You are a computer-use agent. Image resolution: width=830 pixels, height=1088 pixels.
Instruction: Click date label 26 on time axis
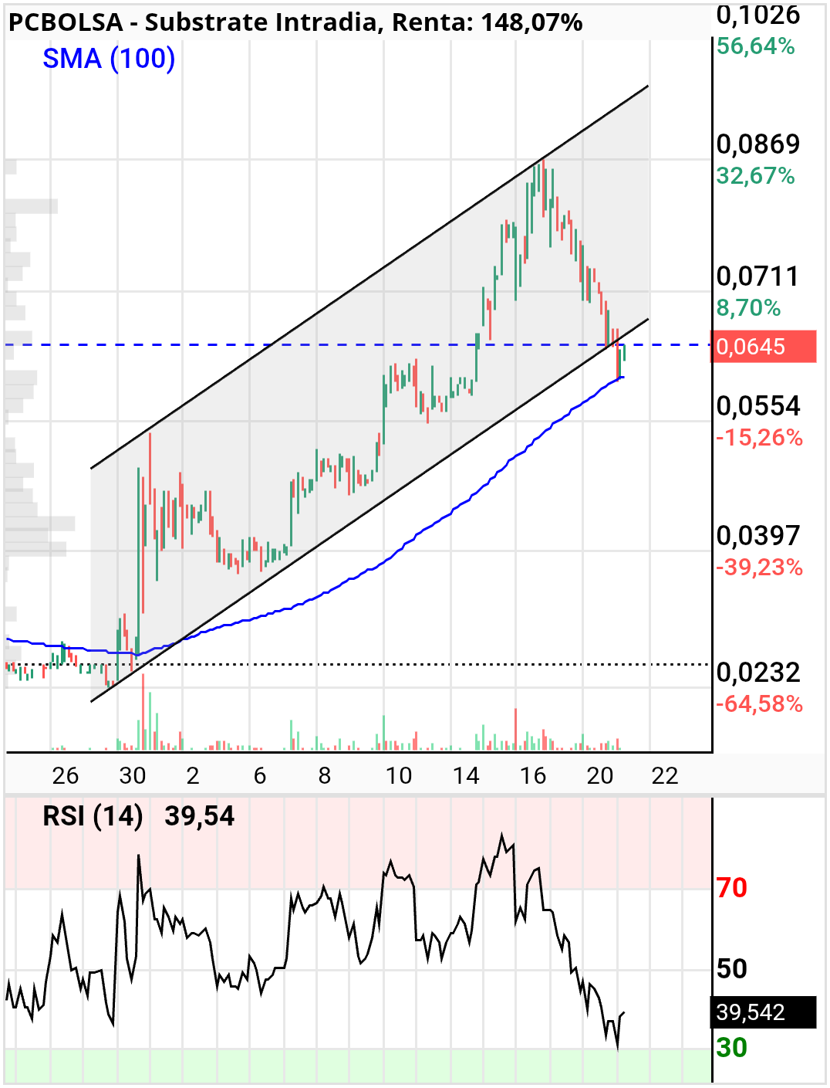tap(66, 775)
